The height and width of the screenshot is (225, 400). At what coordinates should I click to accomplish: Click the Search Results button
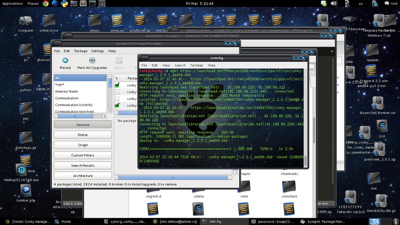83,166
